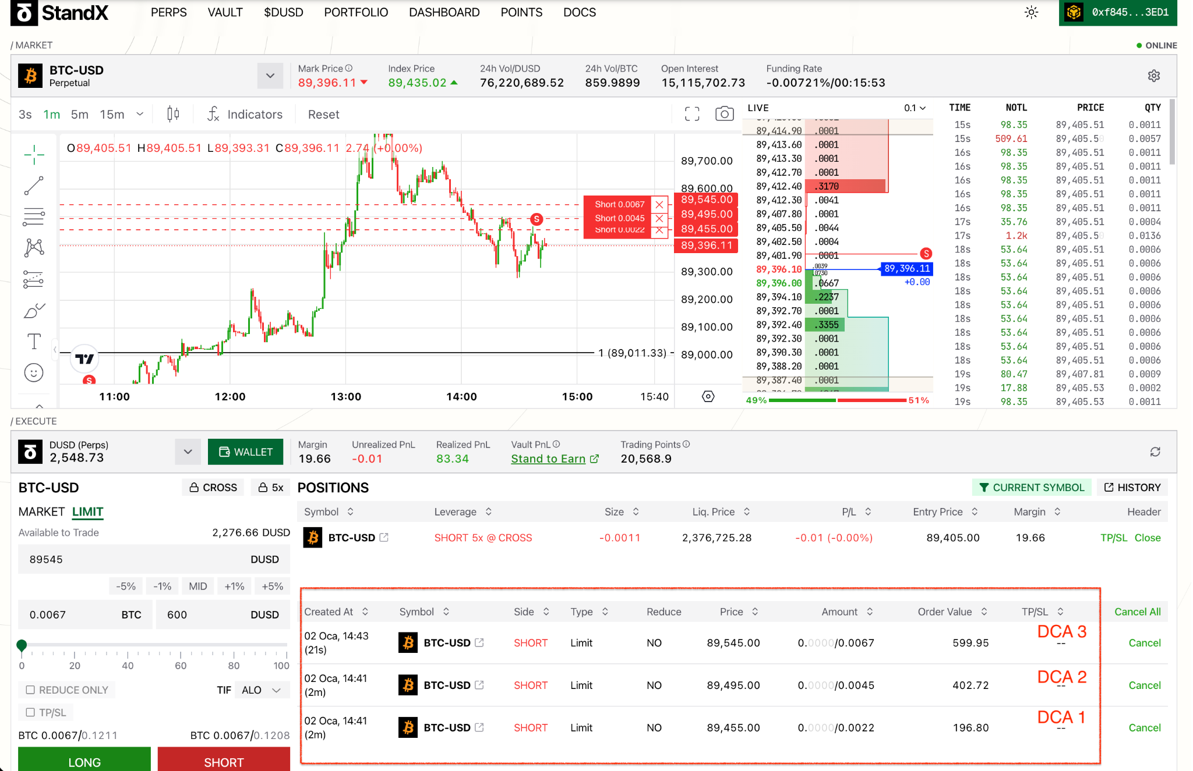Toggle the CURRENT SYMBOL filter
The height and width of the screenshot is (771, 1193).
[x=1032, y=488]
